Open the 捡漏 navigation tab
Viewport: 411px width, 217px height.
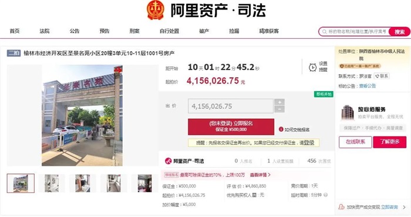click(x=234, y=31)
